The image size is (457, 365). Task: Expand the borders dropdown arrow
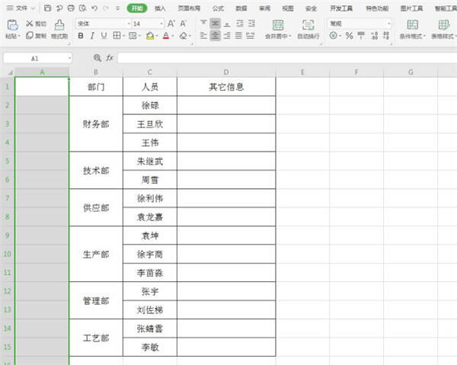point(123,36)
